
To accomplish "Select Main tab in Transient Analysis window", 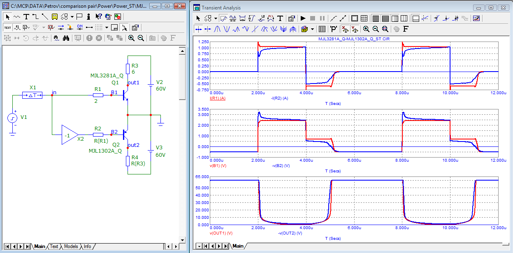I will tap(238, 246).
